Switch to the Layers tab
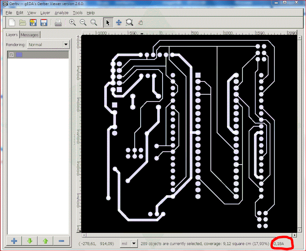 12,35
